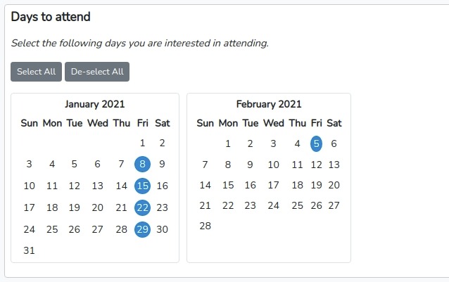Select February 23 Tuesday

(x=250, y=205)
